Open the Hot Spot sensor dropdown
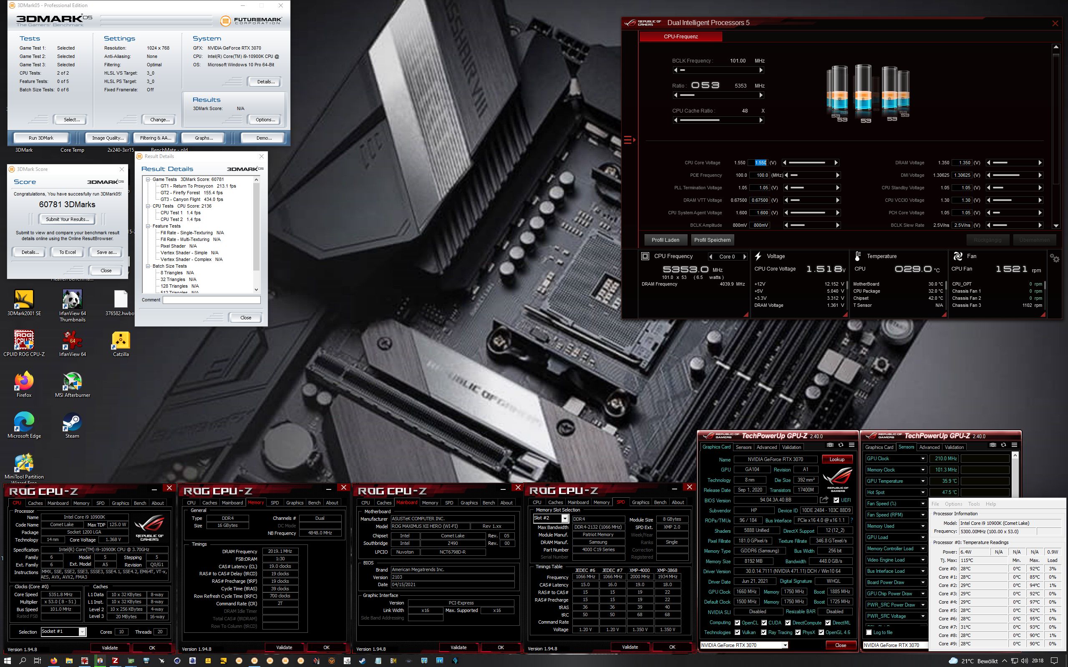 click(x=922, y=492)
